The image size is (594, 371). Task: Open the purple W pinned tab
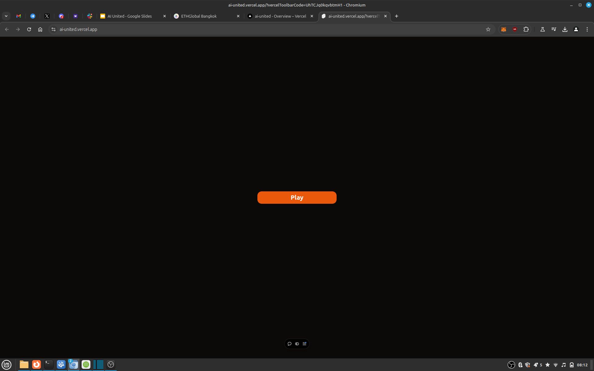point(75,16)
